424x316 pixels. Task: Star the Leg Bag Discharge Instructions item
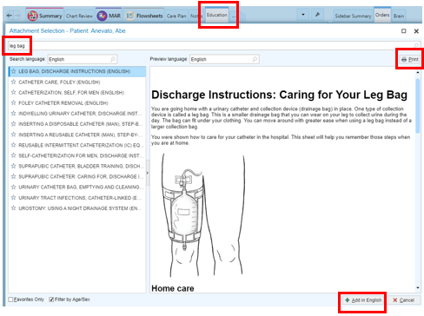click(x=13, y=71)
